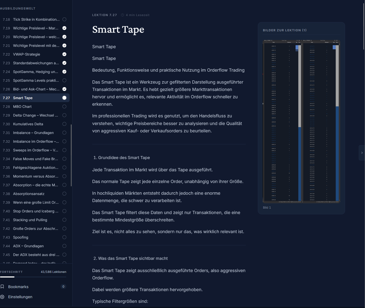Image resolution: width=365 pixels, height=308 pixels.
Task: Toggle completed check for lesson 7.26
Action: pos(64,89)
